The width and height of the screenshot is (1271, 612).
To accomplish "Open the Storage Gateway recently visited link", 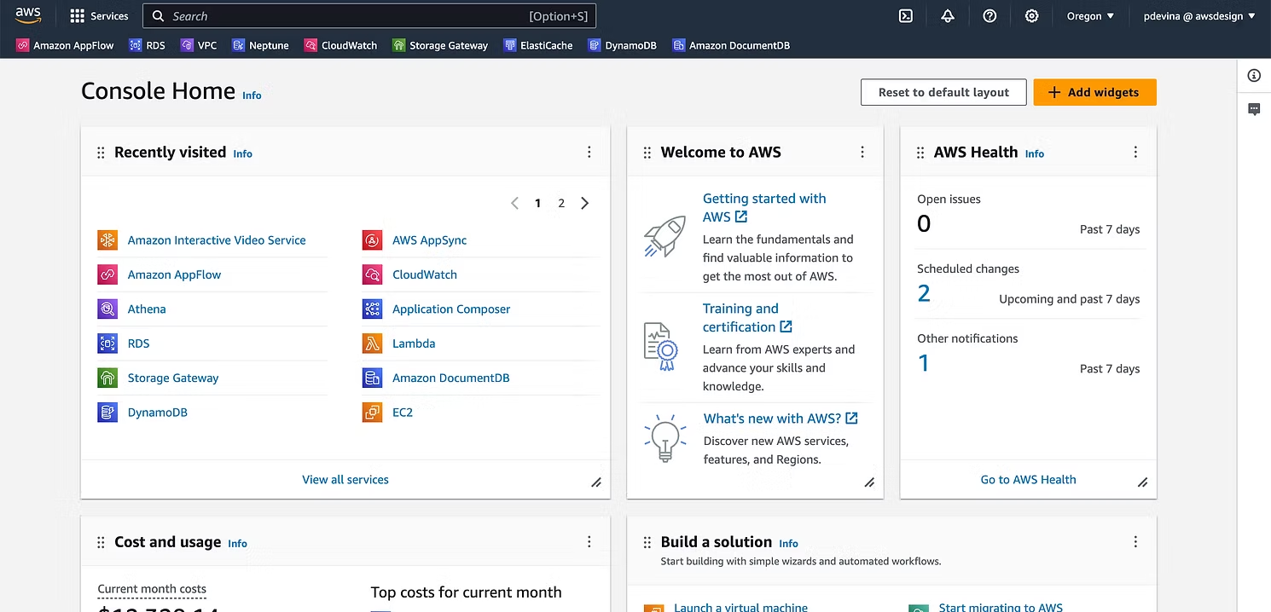I will pos(173,378).
